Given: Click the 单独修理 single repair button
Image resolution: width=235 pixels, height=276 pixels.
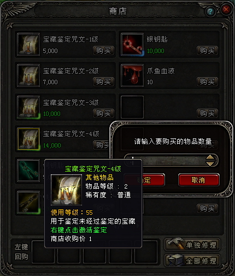Looking at the screenshot, I should 192,245.
